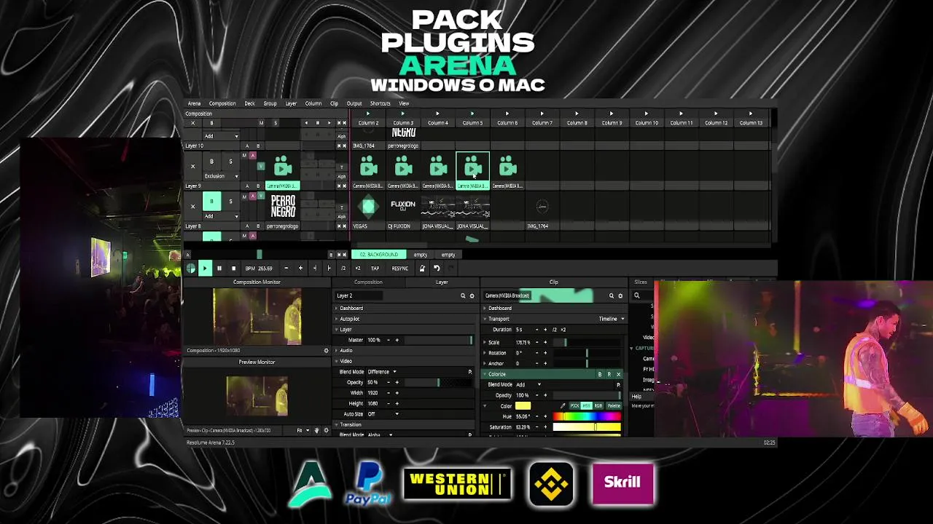Trigger the DJ FUXION clip
This screenshot has width=933, height=524.
pos(403,207)
